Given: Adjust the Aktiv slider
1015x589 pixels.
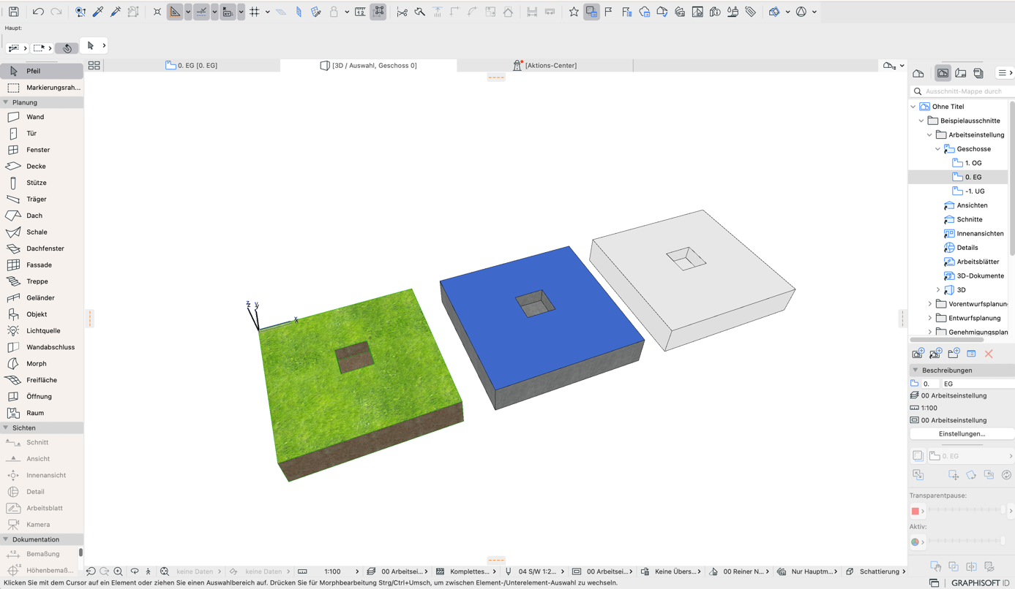Looking at the screenshot, I should tap(967, 541).
